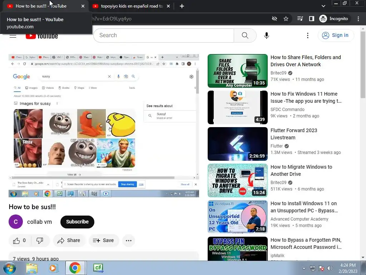366x275 pixels.
Task: Open the Windows Start button
Action: click(9, 268)
